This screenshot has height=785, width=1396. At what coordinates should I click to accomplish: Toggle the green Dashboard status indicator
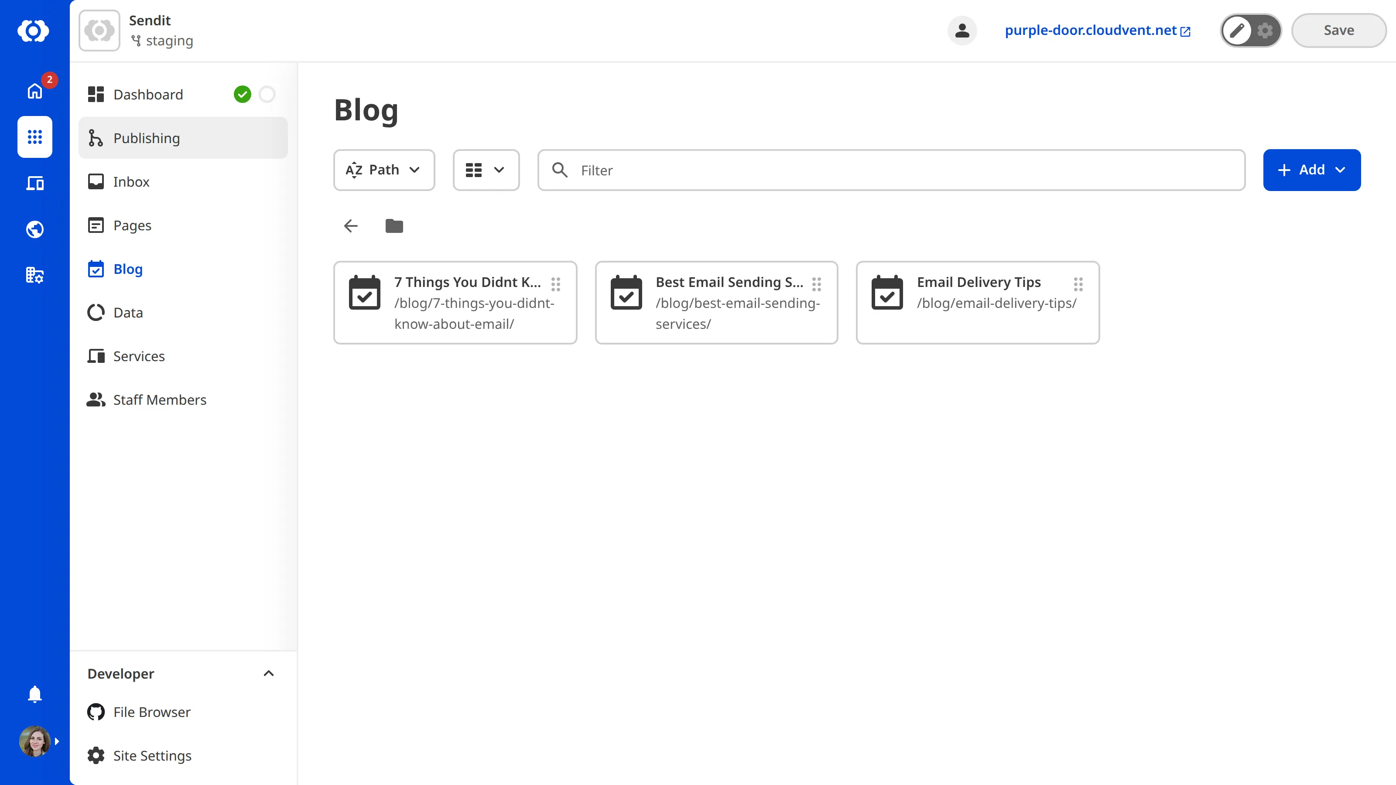(x=242, y=94)
